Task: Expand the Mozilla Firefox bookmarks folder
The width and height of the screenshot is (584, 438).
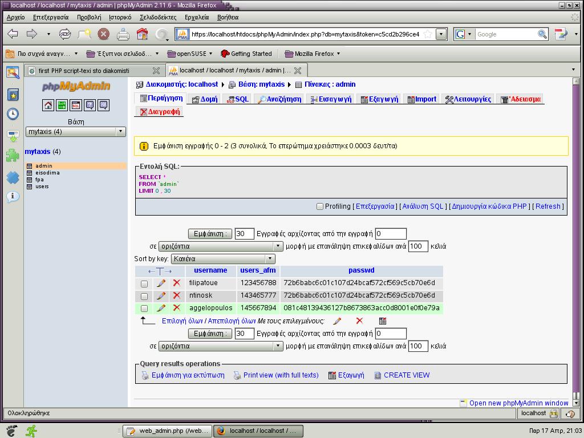Action: click(313, 54)
